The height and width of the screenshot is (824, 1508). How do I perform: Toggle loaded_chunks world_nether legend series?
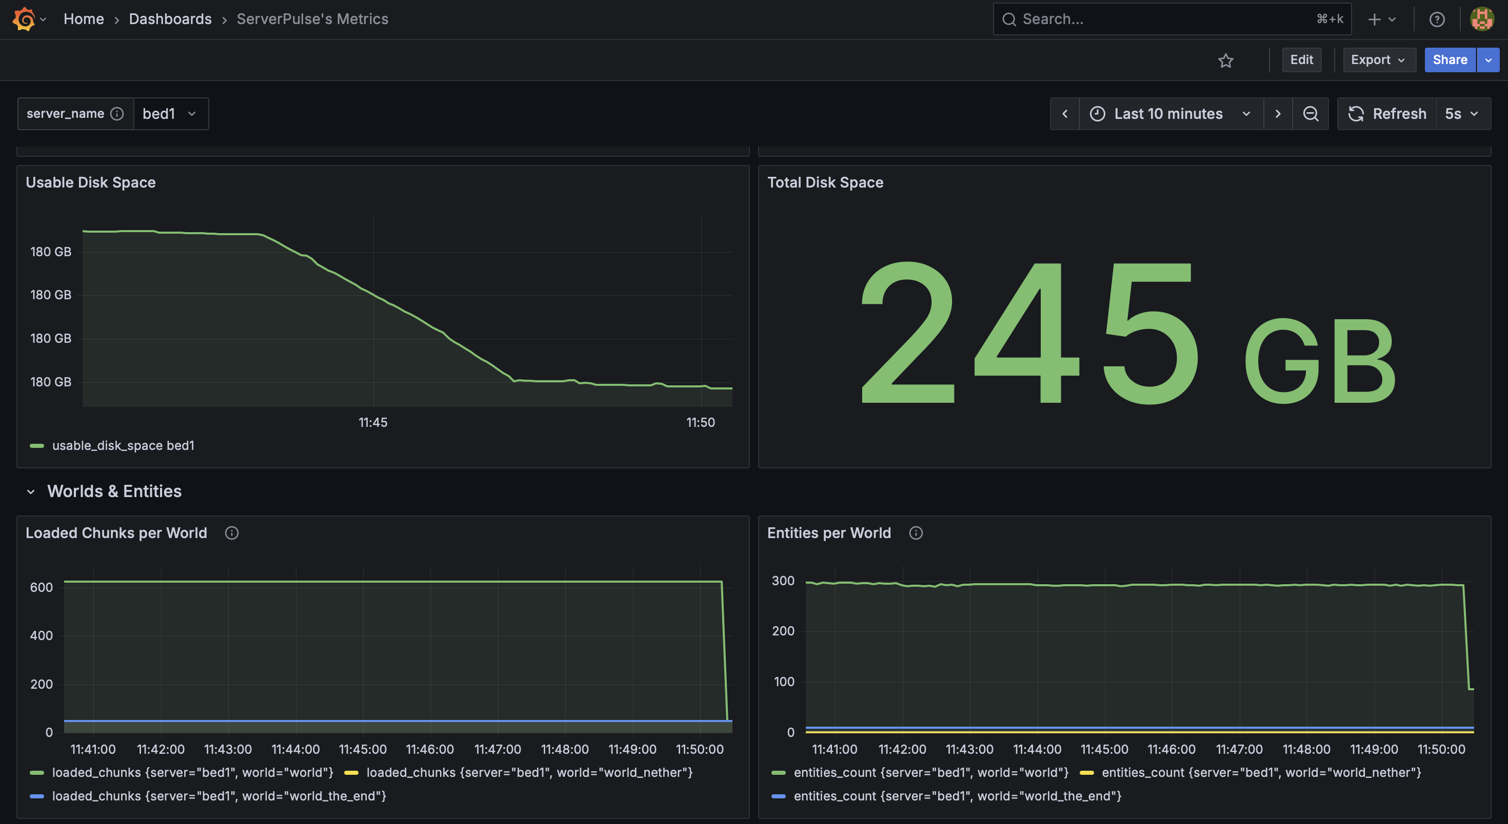pos(529,773)
